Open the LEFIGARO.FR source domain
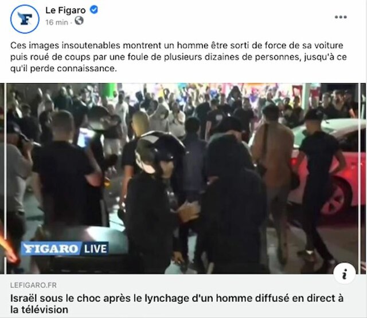Viewport: 367px width, 318px height. tap(33, 285)
